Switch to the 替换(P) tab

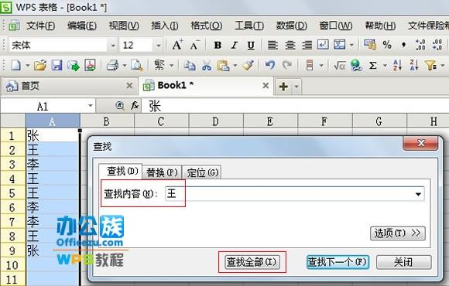162,172
